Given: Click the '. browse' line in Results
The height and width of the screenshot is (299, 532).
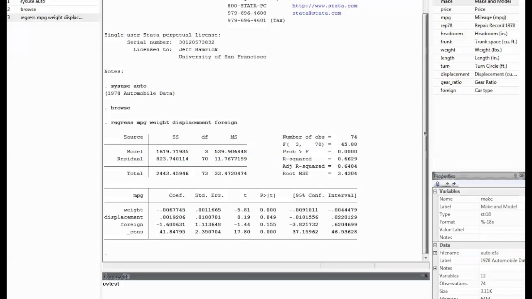Looking at the screenshot, I should pyautogui.click(x=117, y=108).
